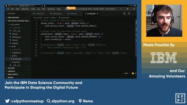
Task: Open the View menu
Action: point(33,9)
